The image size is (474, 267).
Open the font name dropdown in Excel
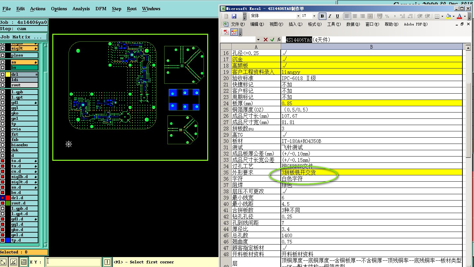pos(299,16)
